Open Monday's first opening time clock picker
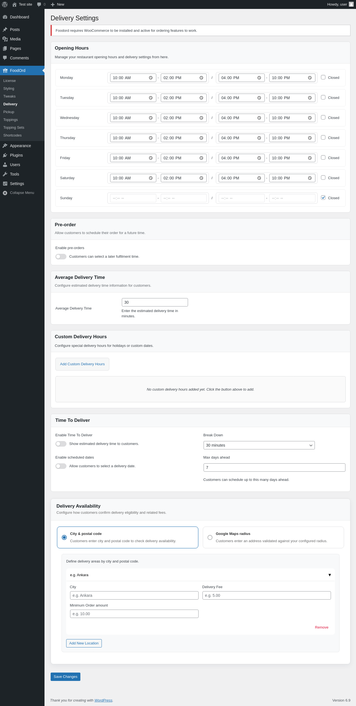This screenshot has height=706, width=356. coord(150,78)
